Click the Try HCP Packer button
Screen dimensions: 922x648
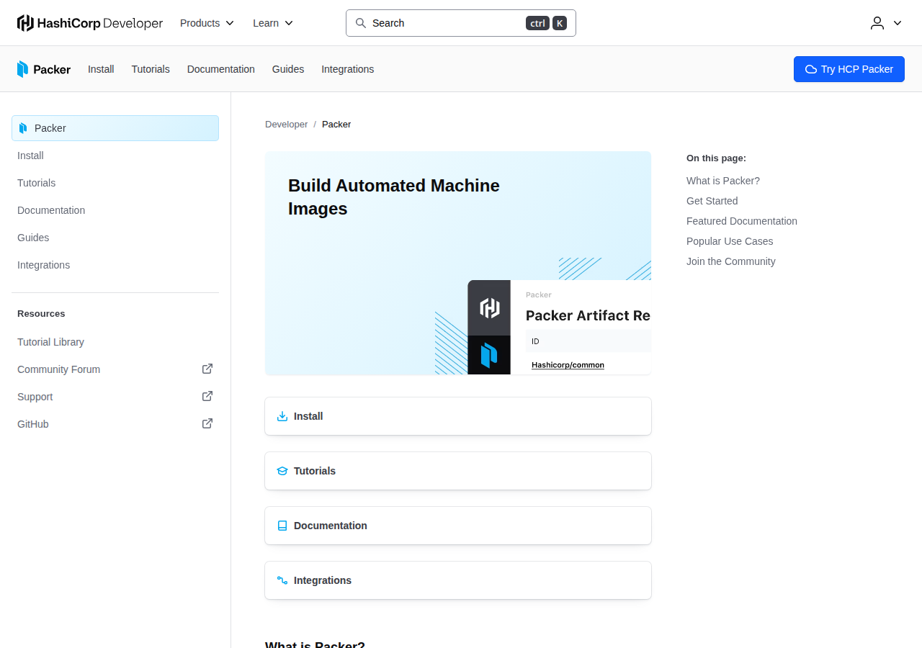(849, 69)
